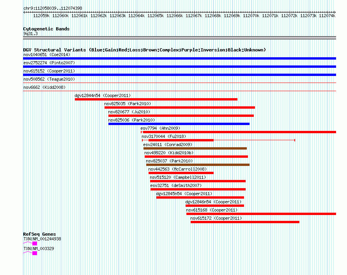Click the brown bar under nsv825037
Viewport: 347px width, 275px height.
tap(198, 165)
